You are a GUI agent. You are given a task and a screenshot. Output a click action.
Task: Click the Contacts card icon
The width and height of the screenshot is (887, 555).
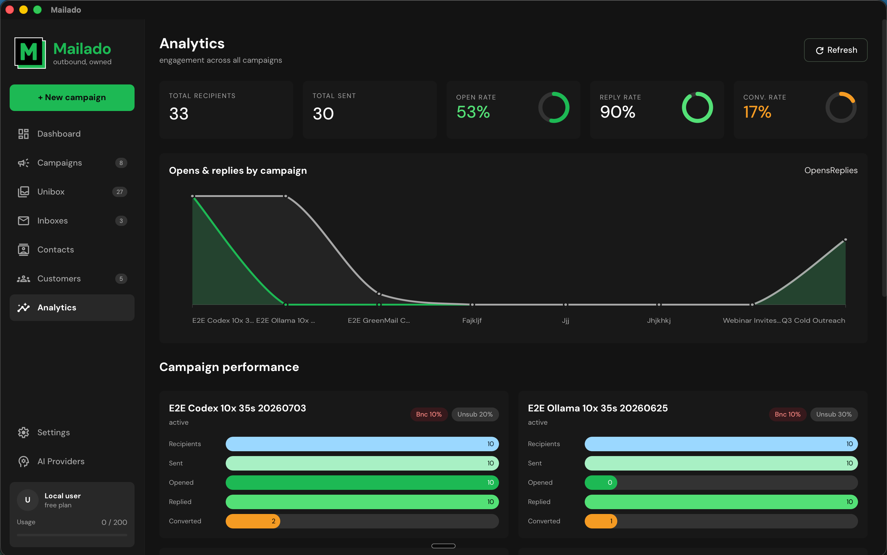click(24, 250)
